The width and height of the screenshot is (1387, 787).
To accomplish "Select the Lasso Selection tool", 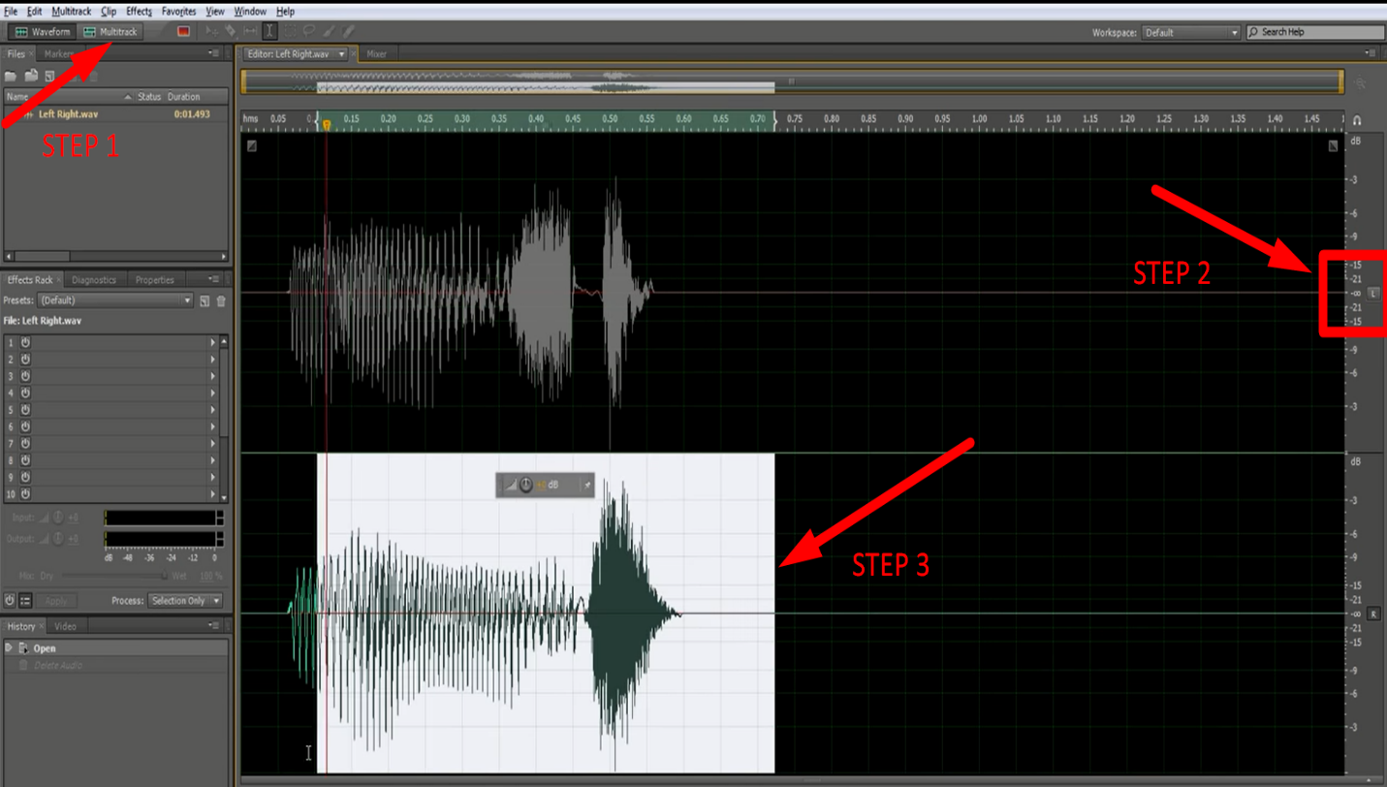I will tap(310, 31).
